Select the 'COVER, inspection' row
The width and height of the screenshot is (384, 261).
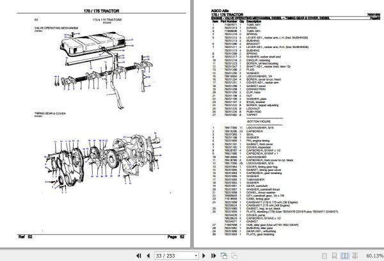point(242,147)
